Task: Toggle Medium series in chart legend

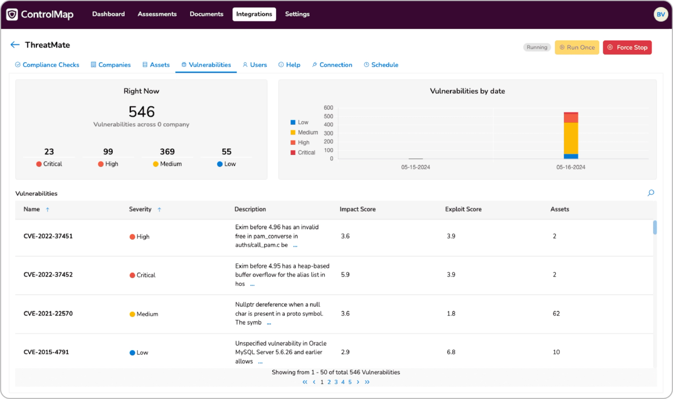Action: tap(304, 133)
